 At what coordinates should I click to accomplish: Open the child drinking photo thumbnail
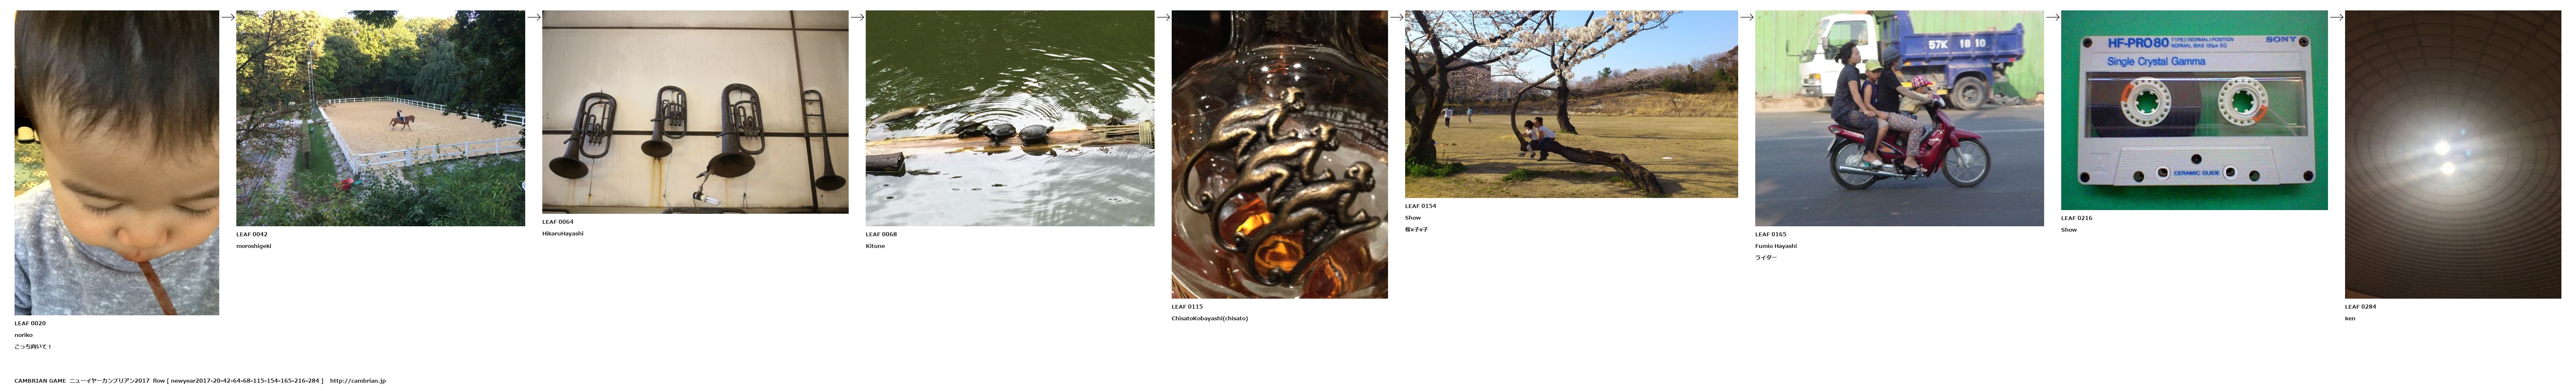click(117, 163)
